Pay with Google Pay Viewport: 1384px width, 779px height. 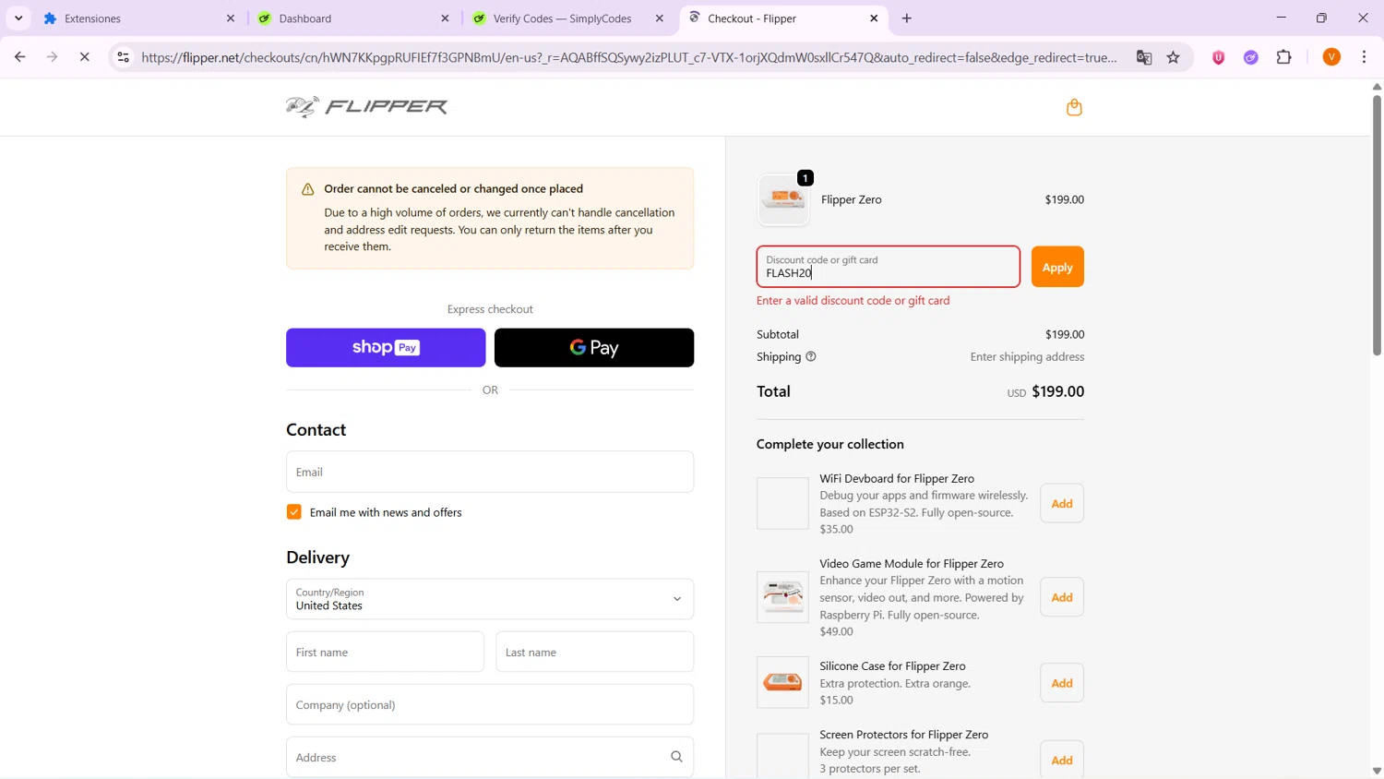(594, 348)
